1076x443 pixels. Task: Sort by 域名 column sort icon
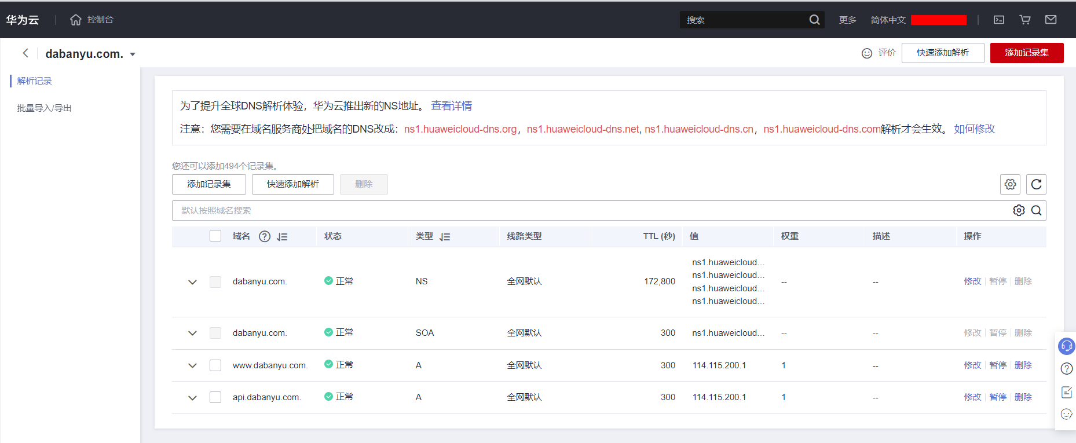(x=282, y=236)
